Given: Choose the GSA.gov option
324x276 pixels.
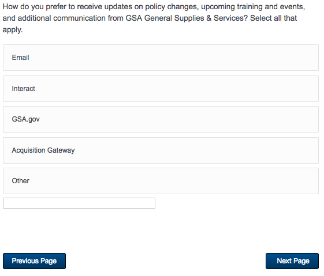Looking at the screenshot, I should click(161, 119).
